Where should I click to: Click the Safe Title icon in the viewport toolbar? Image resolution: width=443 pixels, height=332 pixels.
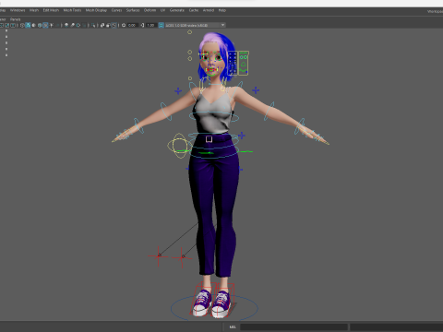click(x=13, y=25)
